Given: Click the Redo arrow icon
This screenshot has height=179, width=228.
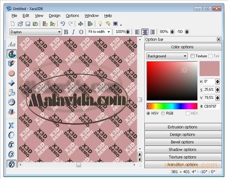Looking at the screenshot, I should click(x=70, y=24).
